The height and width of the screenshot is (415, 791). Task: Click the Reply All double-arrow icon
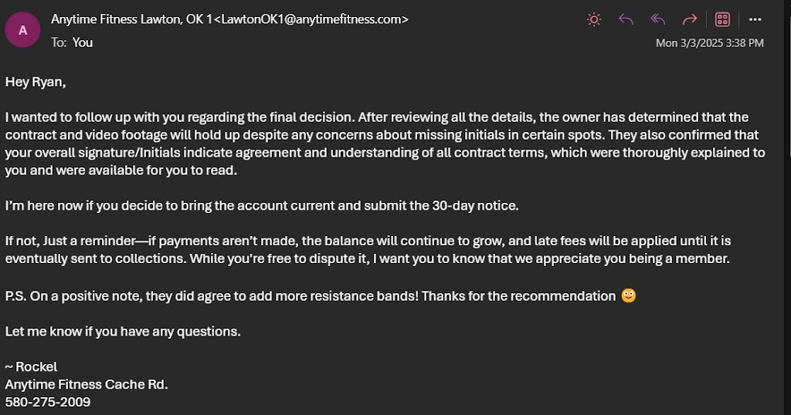coord(658,19)
